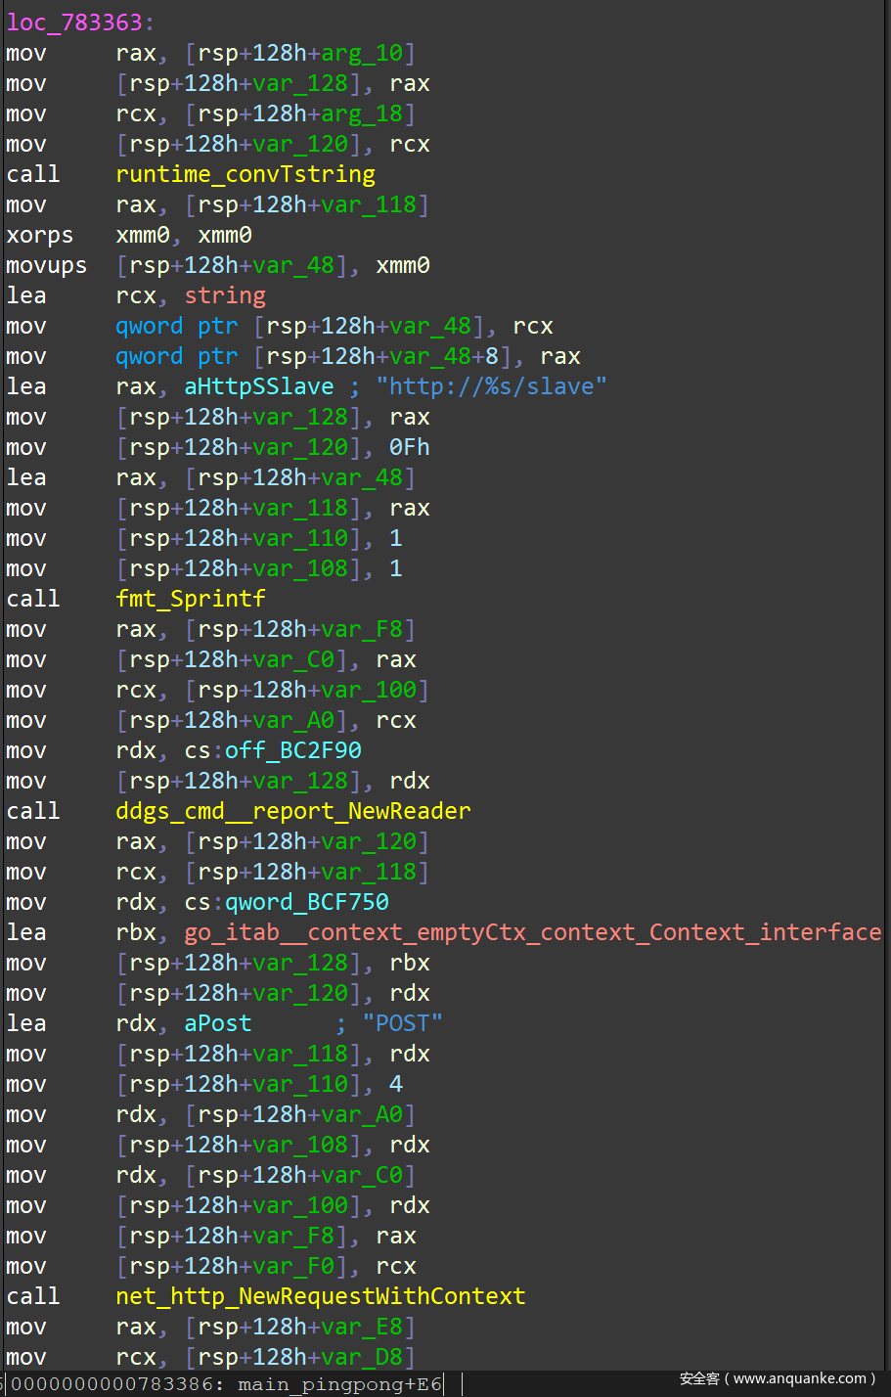The image size is (891, 1397).
Task: Click main_pingpong+E6 address in status bar
Action: [339, 1384]
